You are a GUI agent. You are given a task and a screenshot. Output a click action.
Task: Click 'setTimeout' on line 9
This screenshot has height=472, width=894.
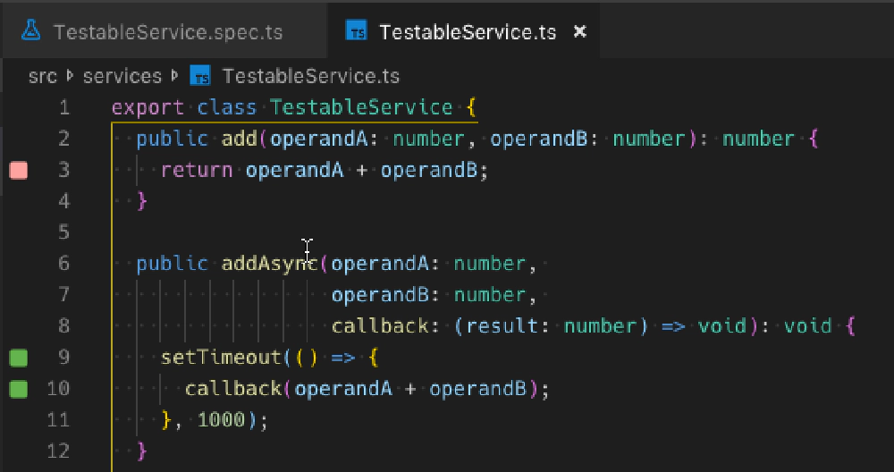pos(221,358)
